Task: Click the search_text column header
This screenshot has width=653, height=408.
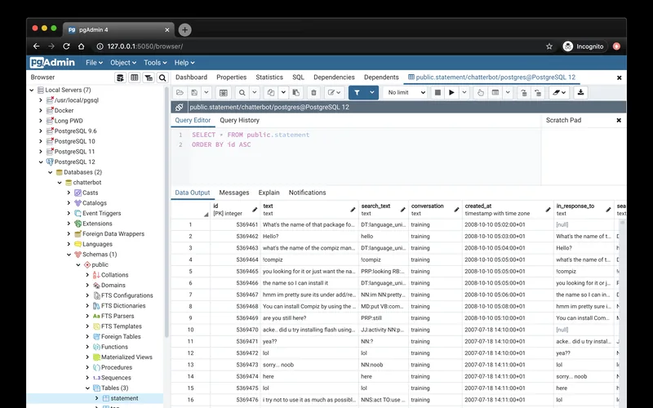Action: point(383,210)
